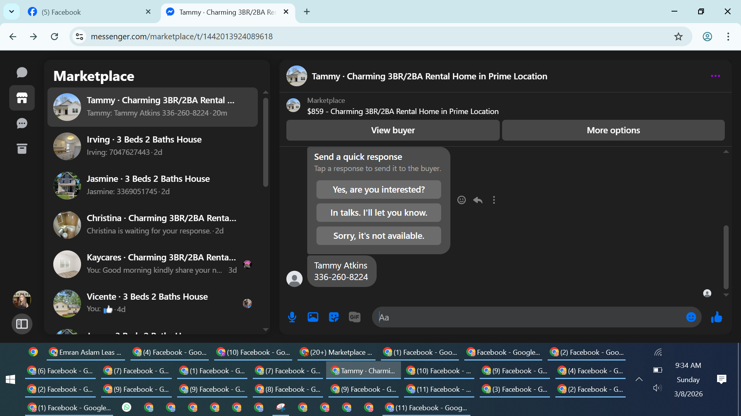
Task: Open the Archive icon in sidebar
Action: 22,149
